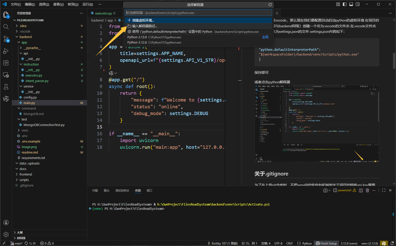This screenshot has height=246, width=396.
Task: Maximize the terminal panel size
Action: [x=384, y=190]
